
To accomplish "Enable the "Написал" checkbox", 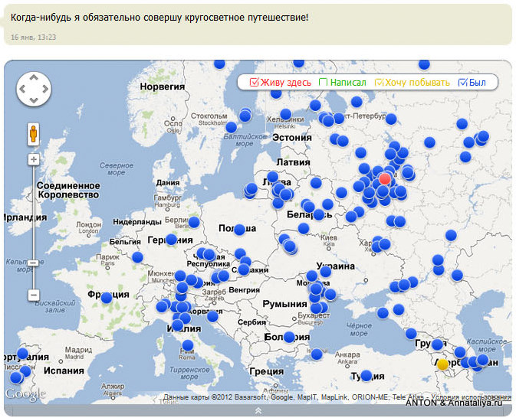I will (323, 82).
